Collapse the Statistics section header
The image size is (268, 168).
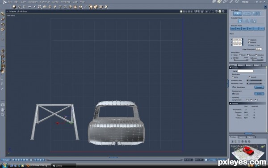[247, 103]
